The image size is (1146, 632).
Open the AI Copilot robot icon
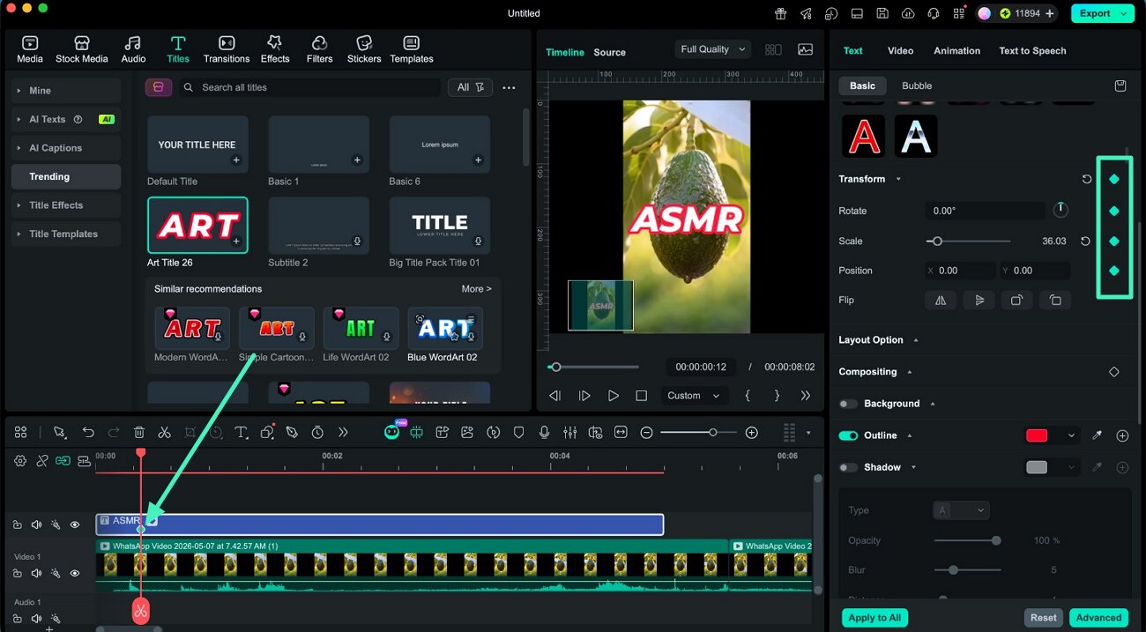(x=391, y=432)
